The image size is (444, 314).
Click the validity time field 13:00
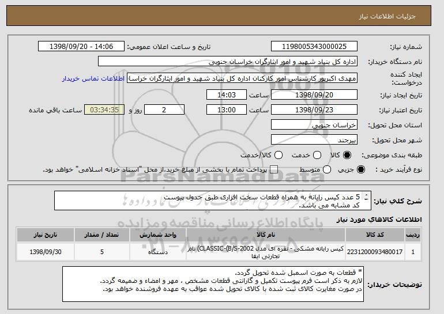click(x=227, y=110)
